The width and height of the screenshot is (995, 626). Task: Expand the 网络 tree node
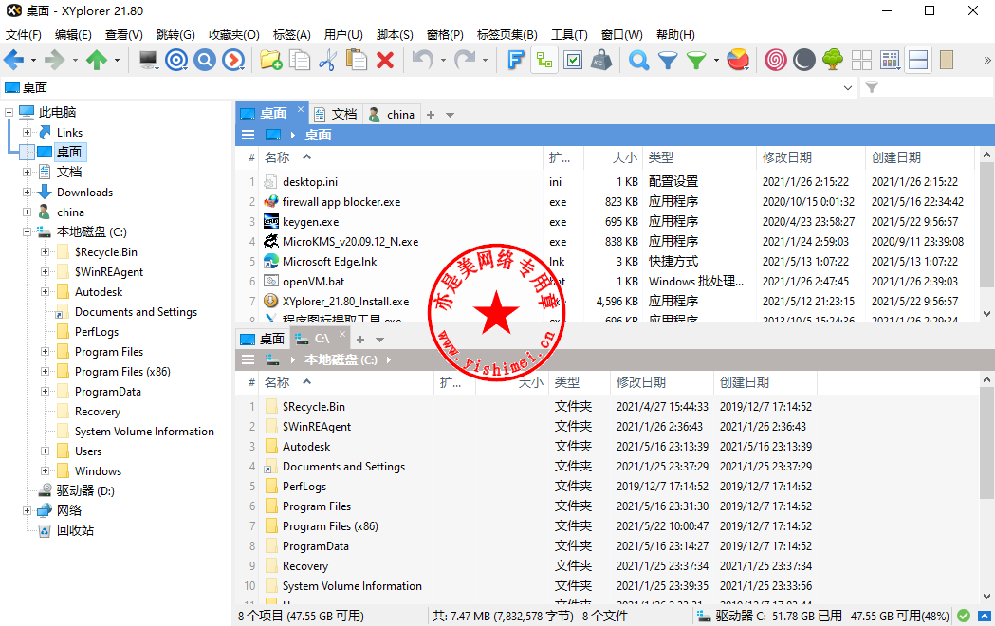(x=27, y=510)
